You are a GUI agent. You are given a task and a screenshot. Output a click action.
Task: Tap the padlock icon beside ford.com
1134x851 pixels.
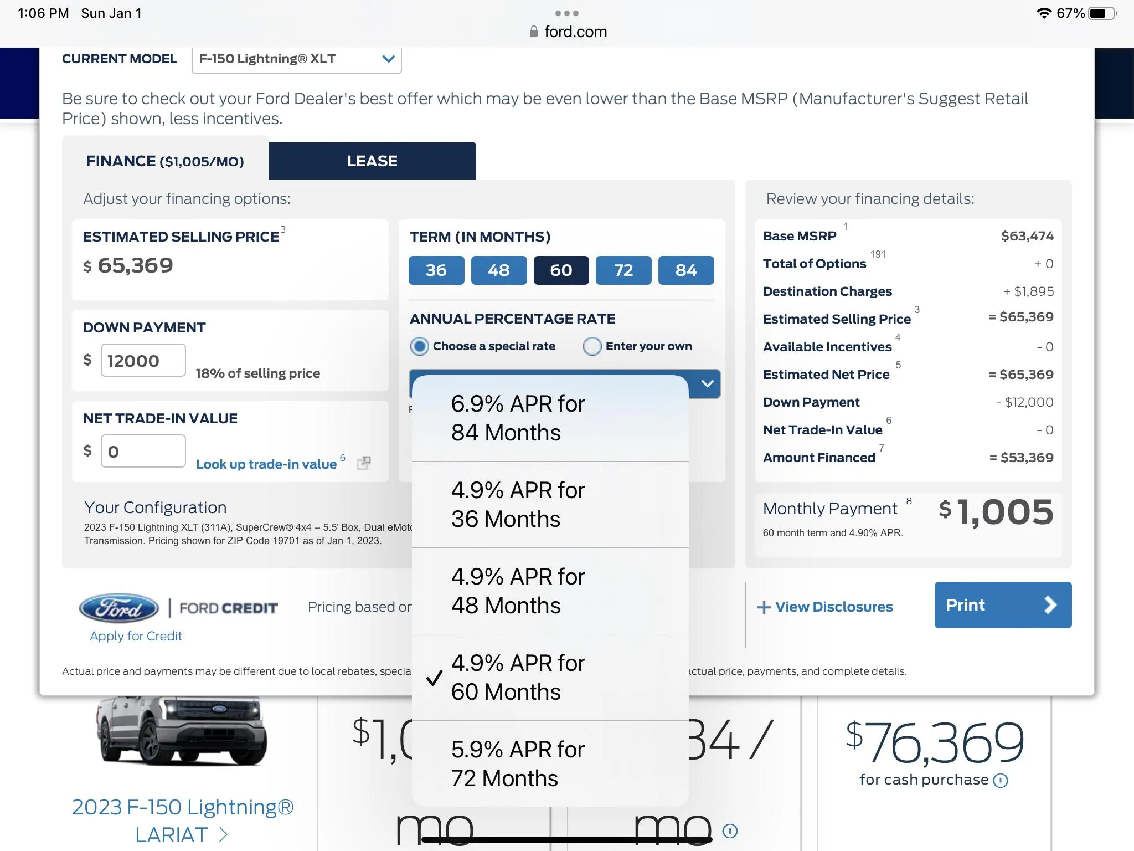pos(534,32)
